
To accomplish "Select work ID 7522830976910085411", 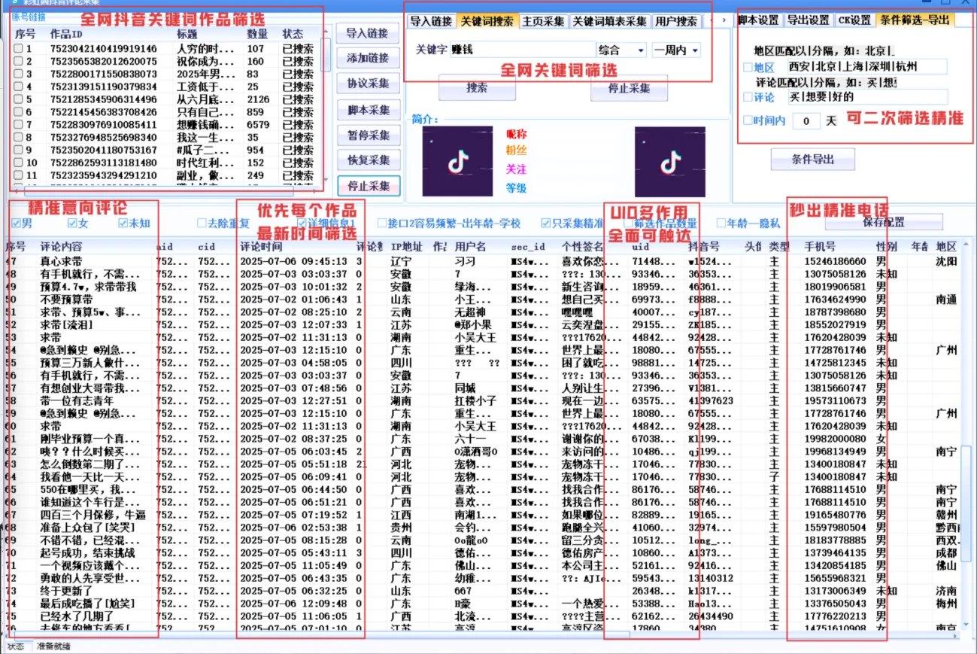I will 104,125.
